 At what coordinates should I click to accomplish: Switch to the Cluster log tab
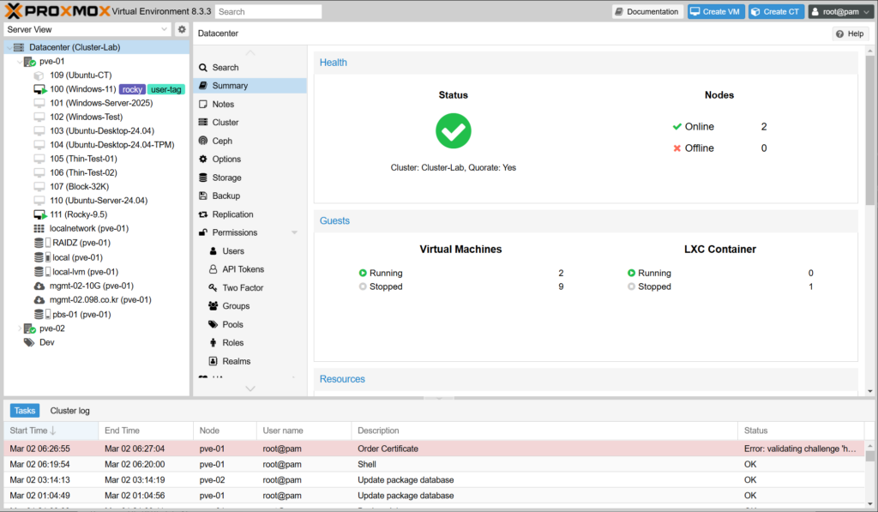tap(69, 411)
